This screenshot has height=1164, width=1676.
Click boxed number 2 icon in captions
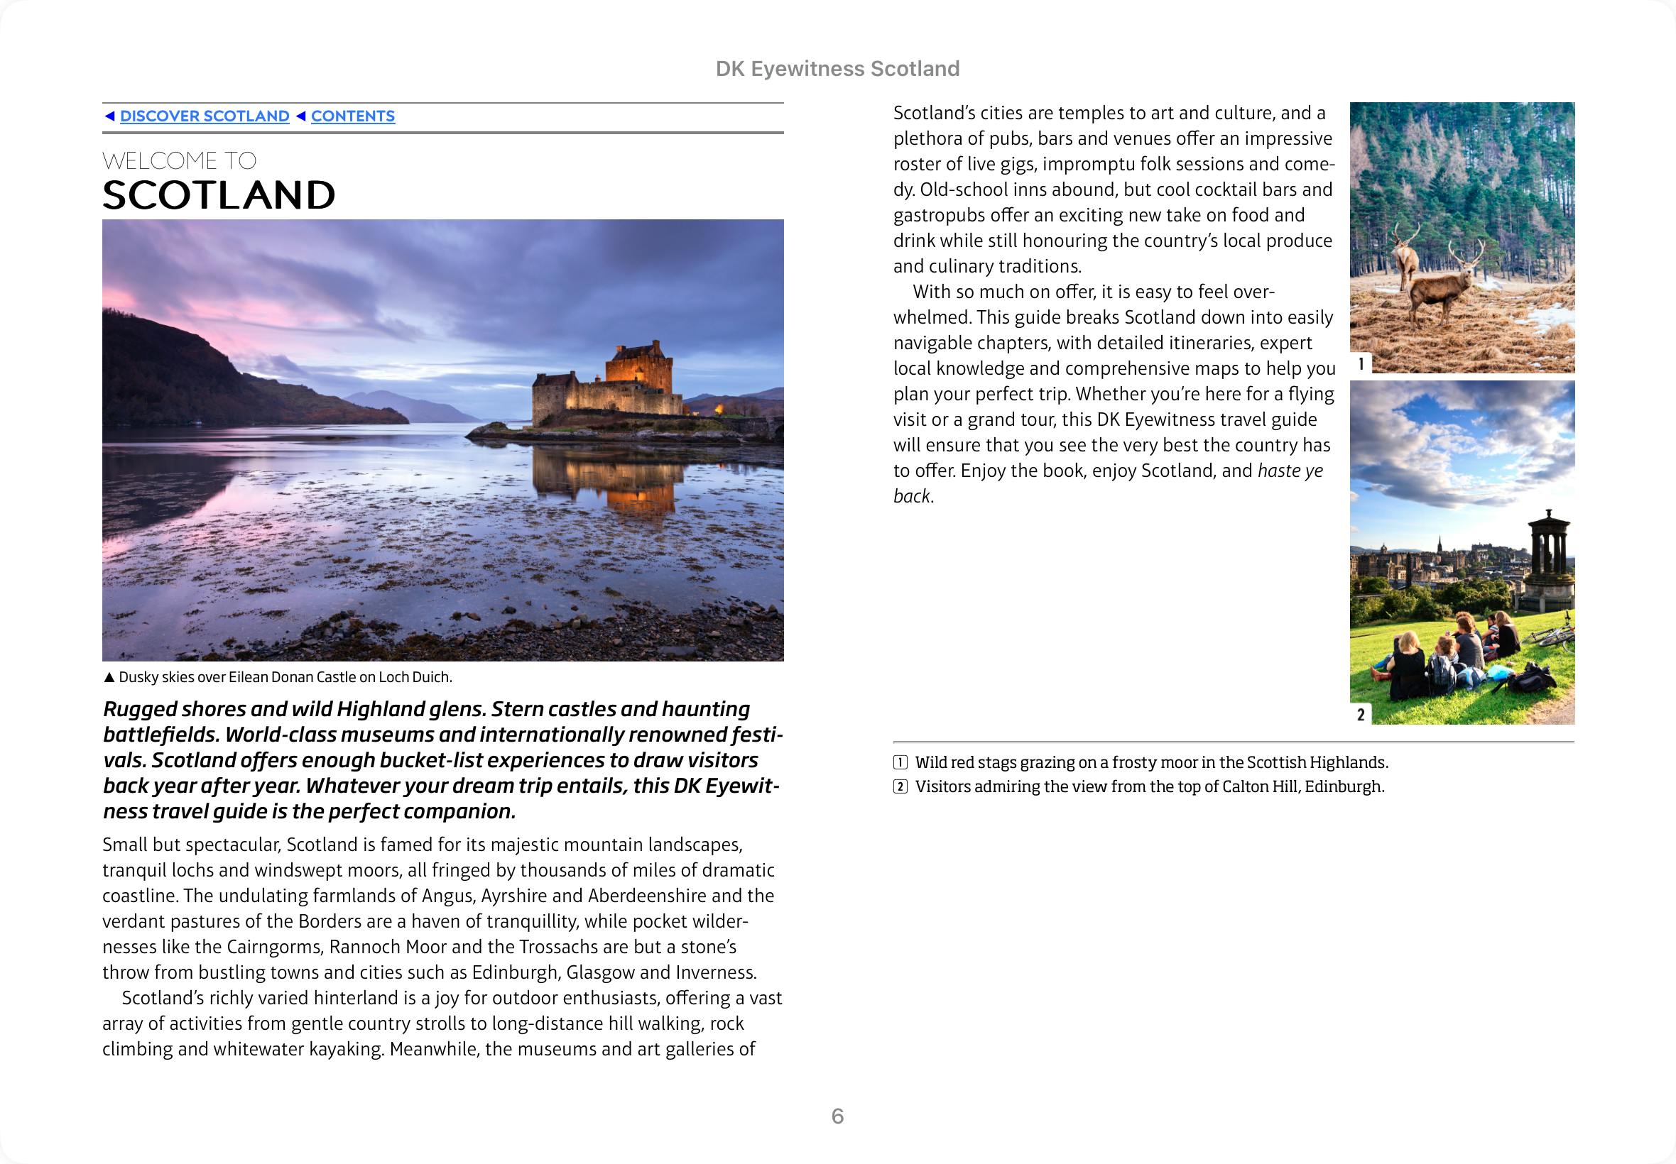click(x=900, y=787)
